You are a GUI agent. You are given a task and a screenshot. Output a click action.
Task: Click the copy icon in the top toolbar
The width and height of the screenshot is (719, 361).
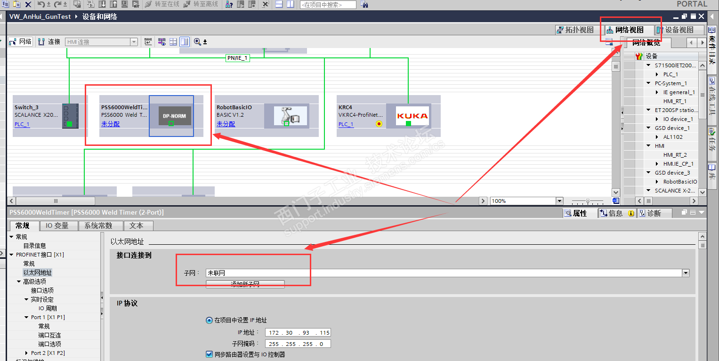tap(5, 4)
